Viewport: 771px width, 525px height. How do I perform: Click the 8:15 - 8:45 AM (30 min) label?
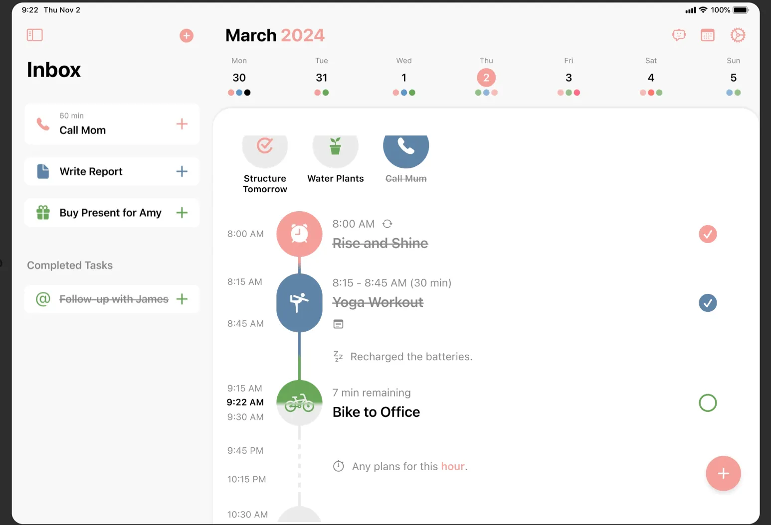[392, 283]
